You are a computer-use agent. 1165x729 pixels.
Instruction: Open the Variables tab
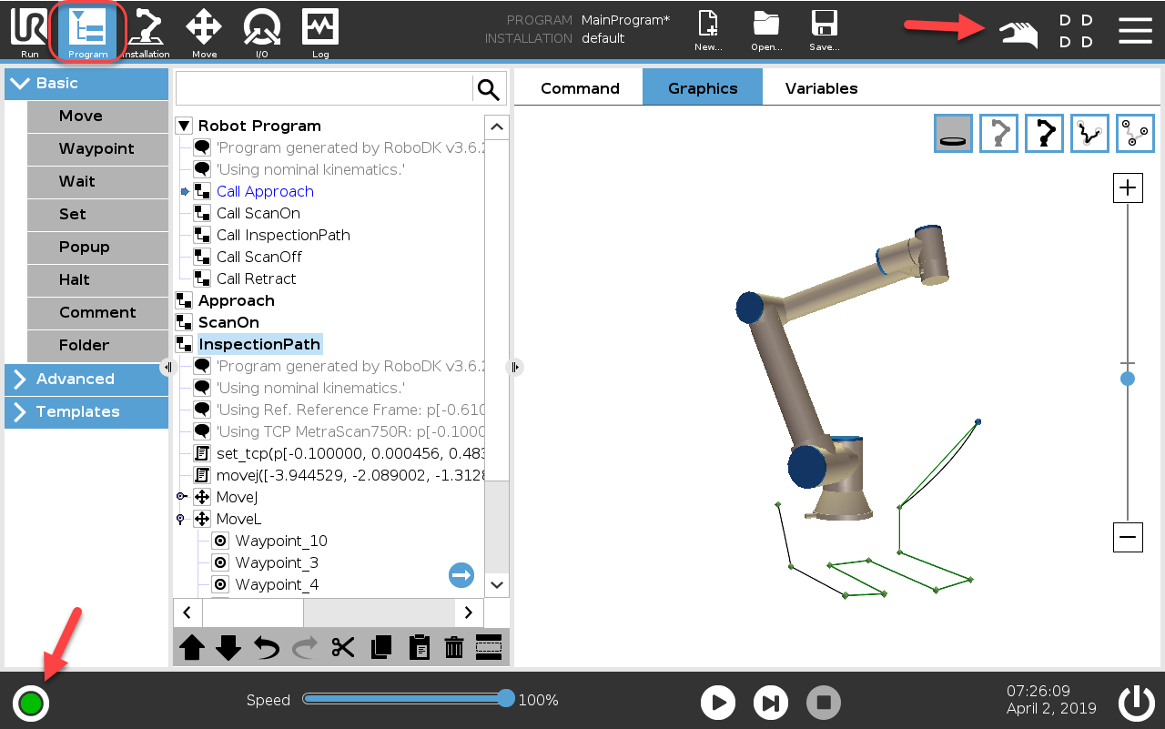(x=821, y=87)
